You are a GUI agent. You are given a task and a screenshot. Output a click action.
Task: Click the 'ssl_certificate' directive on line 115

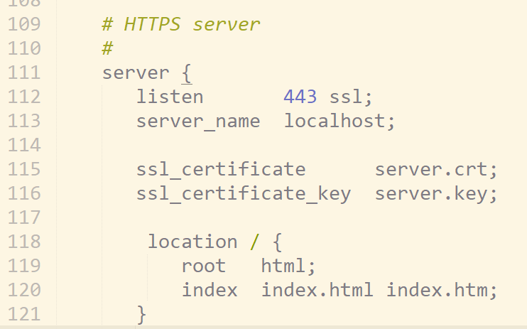point(221,170)
